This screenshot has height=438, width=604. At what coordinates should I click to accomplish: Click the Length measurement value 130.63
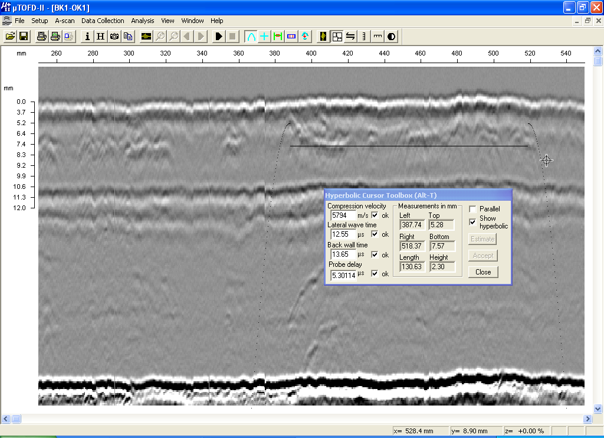coord(412,267)
